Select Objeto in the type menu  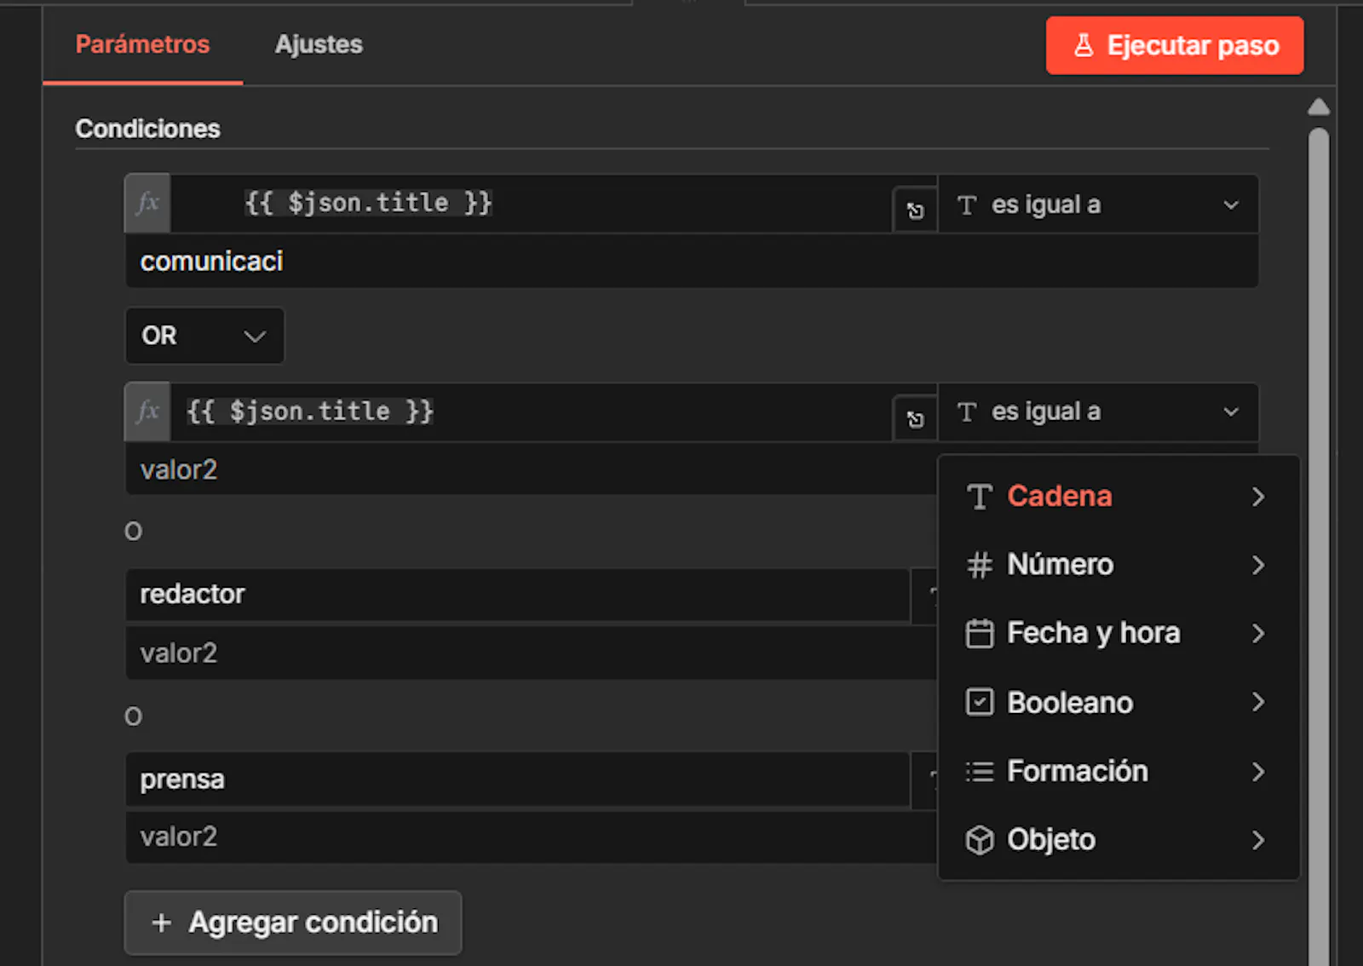coord(1119,840)
